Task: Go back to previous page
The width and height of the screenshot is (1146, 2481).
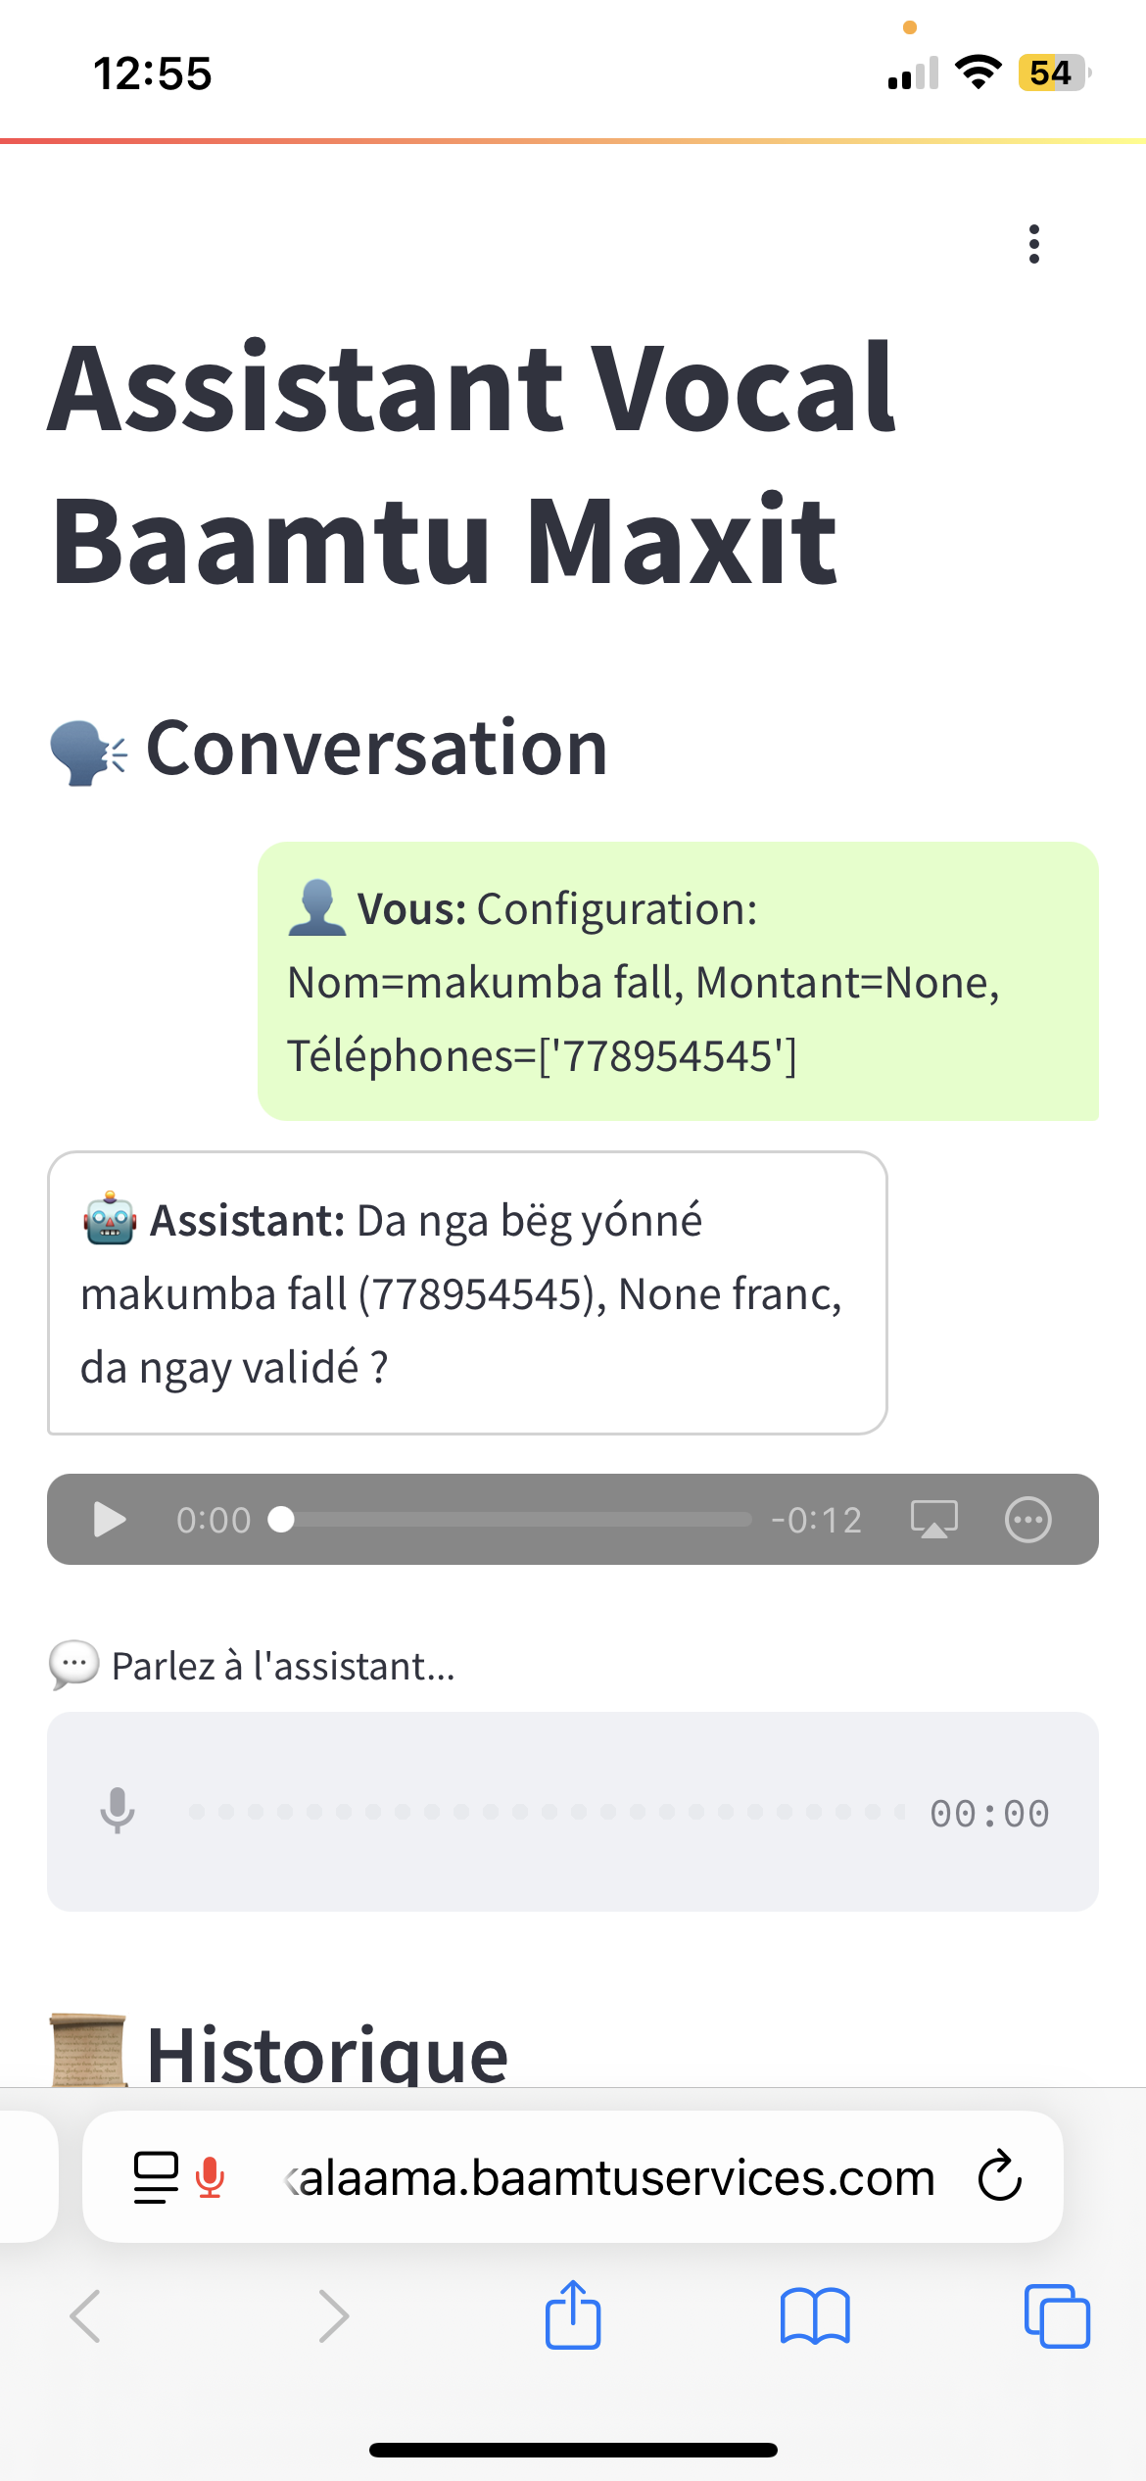Action: coord(85,2316)
